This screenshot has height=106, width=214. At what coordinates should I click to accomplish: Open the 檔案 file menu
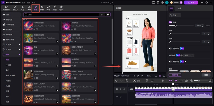click(x=23, y=3)
